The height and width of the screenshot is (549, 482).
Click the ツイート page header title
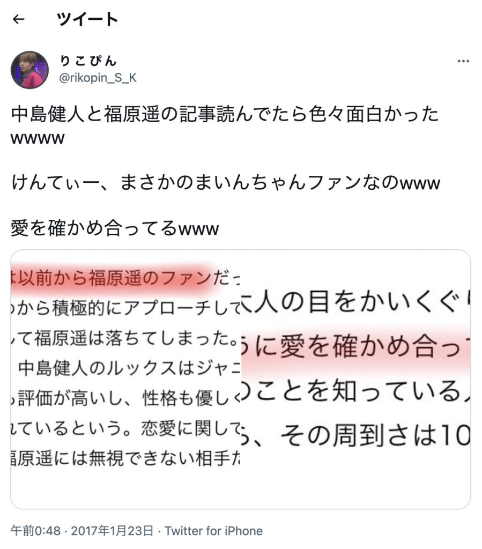(x=87, y=19)
